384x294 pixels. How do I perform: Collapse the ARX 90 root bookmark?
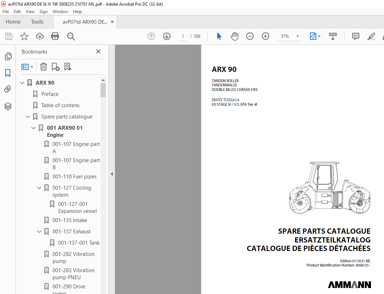coord(22,83)
